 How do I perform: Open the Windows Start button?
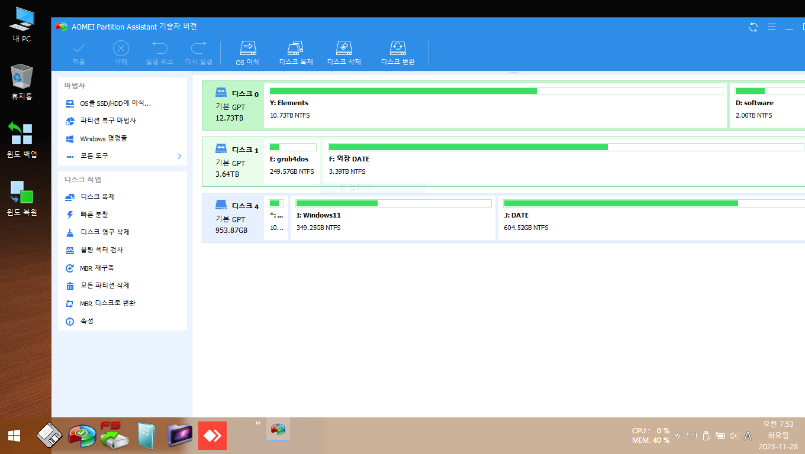click(14, 436)
